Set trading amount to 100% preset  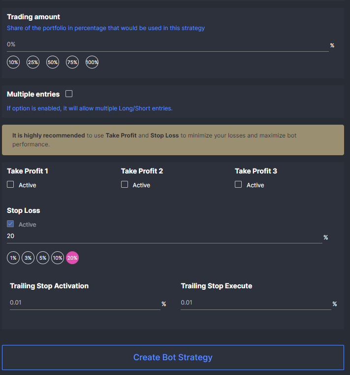pyautogui.click(x=92, y=62)
